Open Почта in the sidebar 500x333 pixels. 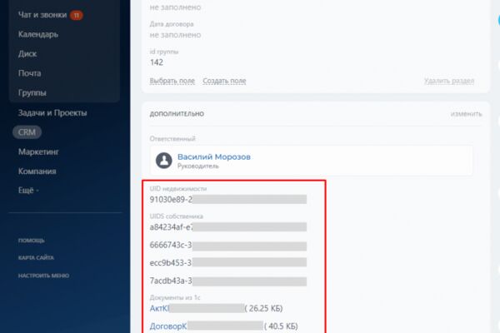pyautogui.click(x=30, y=73)
